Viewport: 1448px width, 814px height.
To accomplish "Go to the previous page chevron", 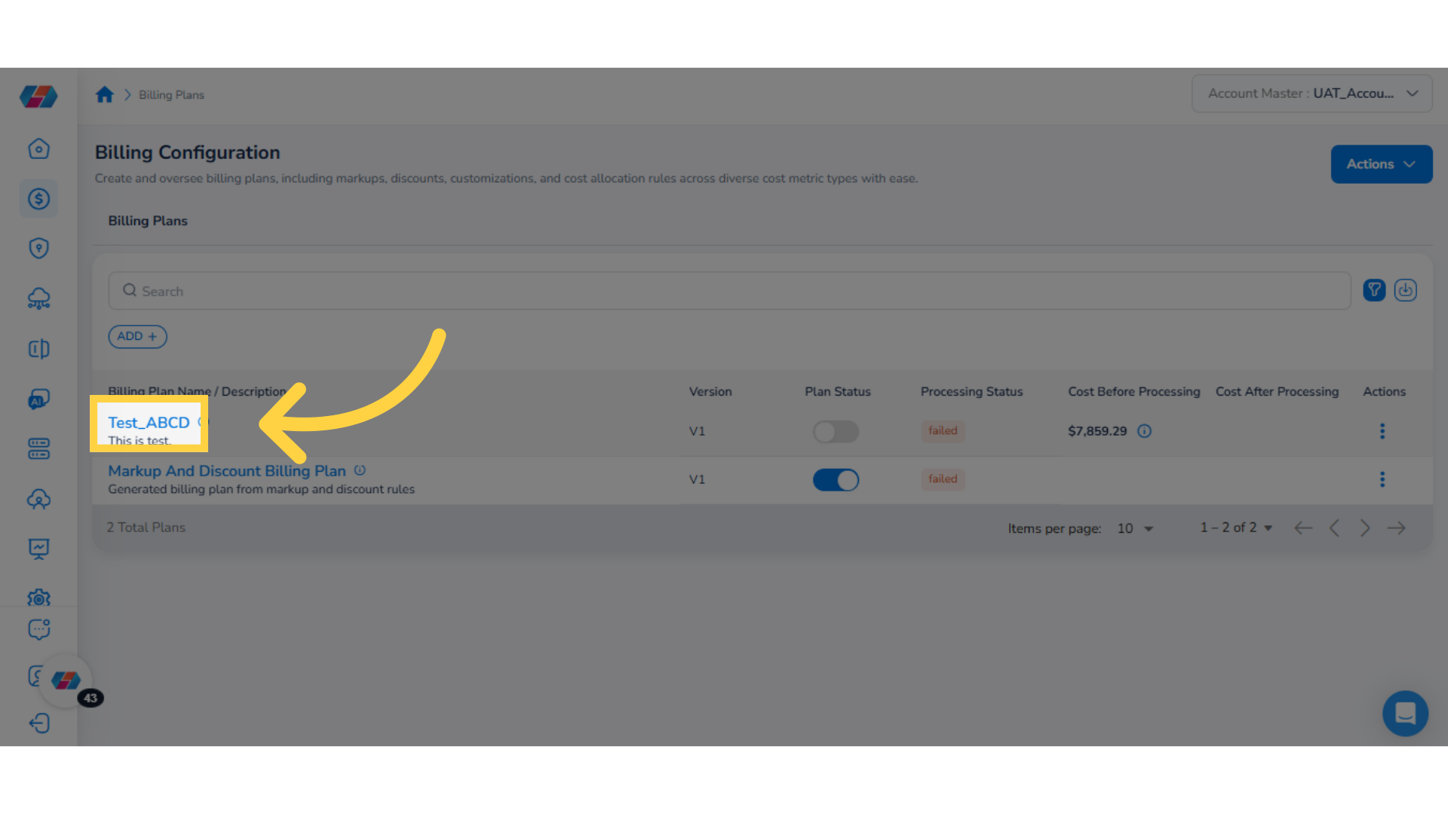I will pos(1334,528).
